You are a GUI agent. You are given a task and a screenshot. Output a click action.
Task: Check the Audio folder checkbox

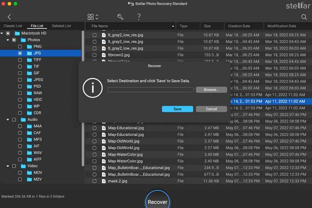click(x=14, y=120)
